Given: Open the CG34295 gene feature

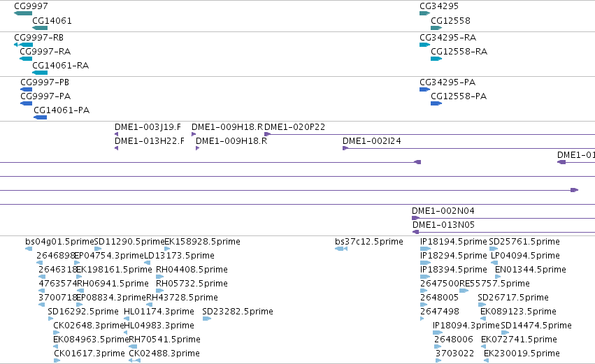Looking at the screenshot, I should tap(424, 13).
